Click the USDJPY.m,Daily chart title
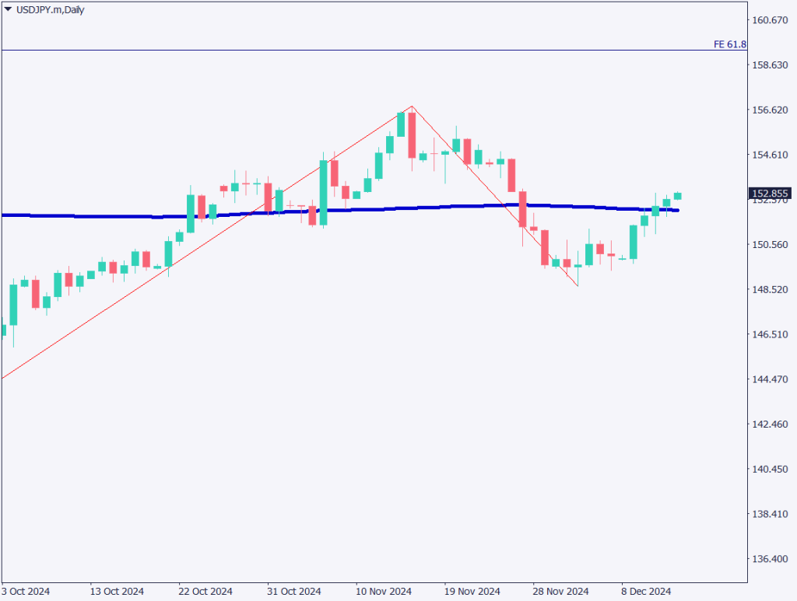797x601 pixels. tap(50, 10)
